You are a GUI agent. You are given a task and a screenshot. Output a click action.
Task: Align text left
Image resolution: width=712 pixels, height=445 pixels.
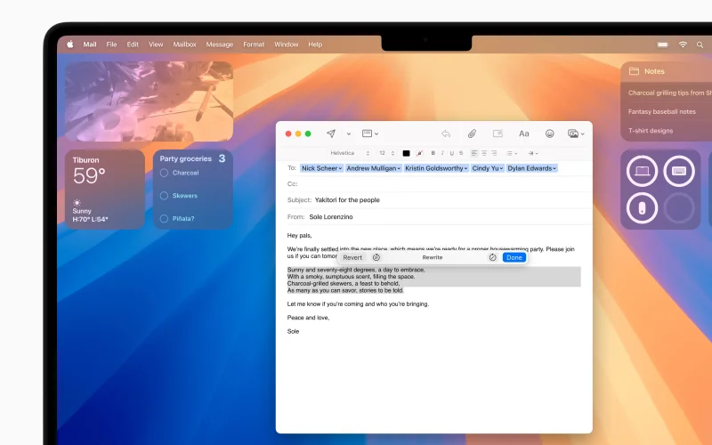[474, 153]
